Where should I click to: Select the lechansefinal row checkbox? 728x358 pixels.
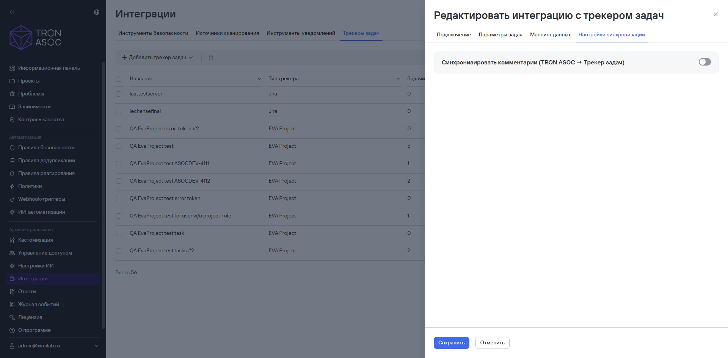coord(119,111)
